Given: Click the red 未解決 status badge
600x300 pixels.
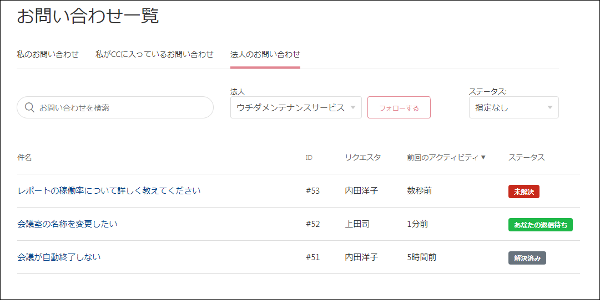Looking at the screenshot, I should (x=523, y=192).
